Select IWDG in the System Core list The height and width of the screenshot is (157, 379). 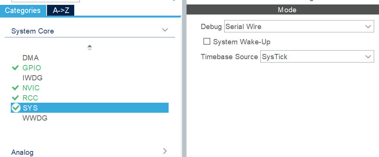point(32,78)
